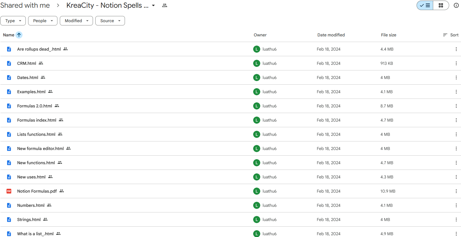The image size is (461, 237).
Task: Click the shared icon next to Examples.html
Action: pyautogui.click(x=50, y=92)
